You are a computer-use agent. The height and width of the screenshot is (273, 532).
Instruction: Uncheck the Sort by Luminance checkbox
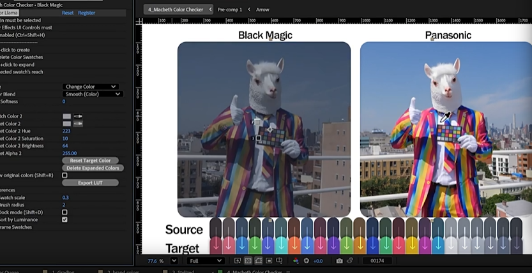point(65,219)
